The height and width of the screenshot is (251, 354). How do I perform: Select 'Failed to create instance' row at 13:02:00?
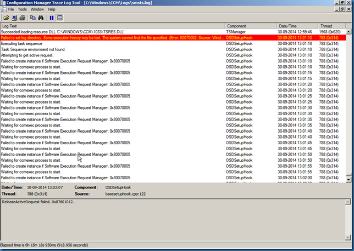173,178
